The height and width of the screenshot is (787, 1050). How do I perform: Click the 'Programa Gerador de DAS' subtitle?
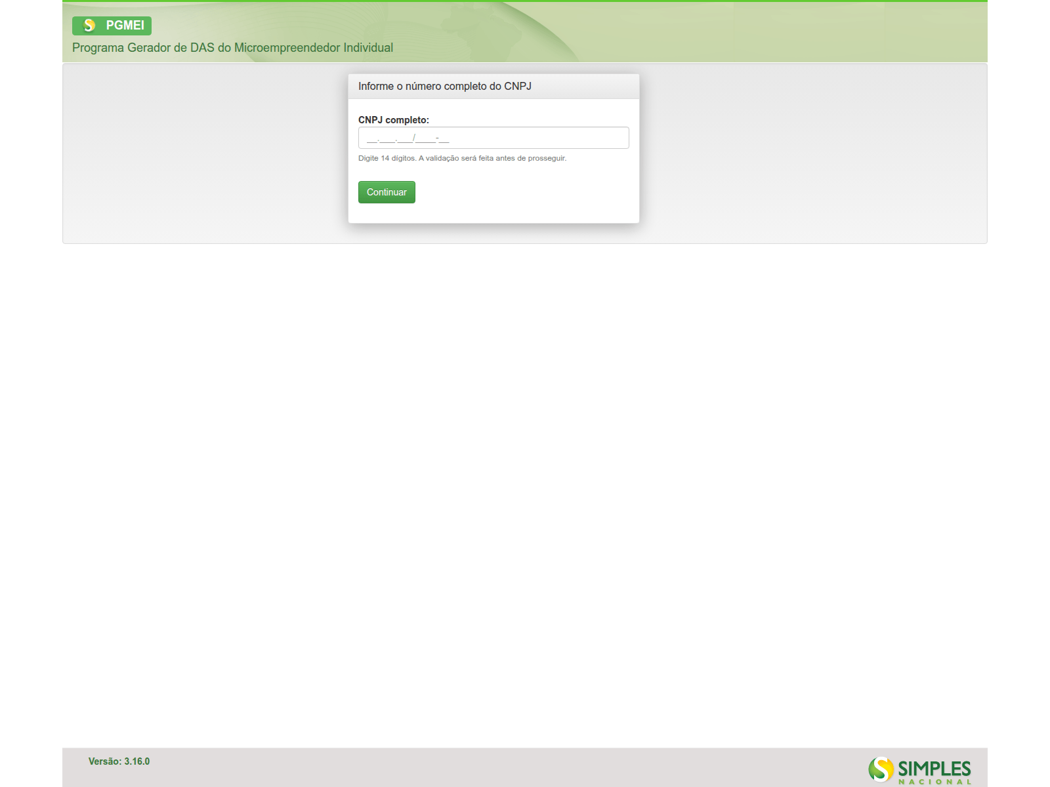(x=232, y=48)
